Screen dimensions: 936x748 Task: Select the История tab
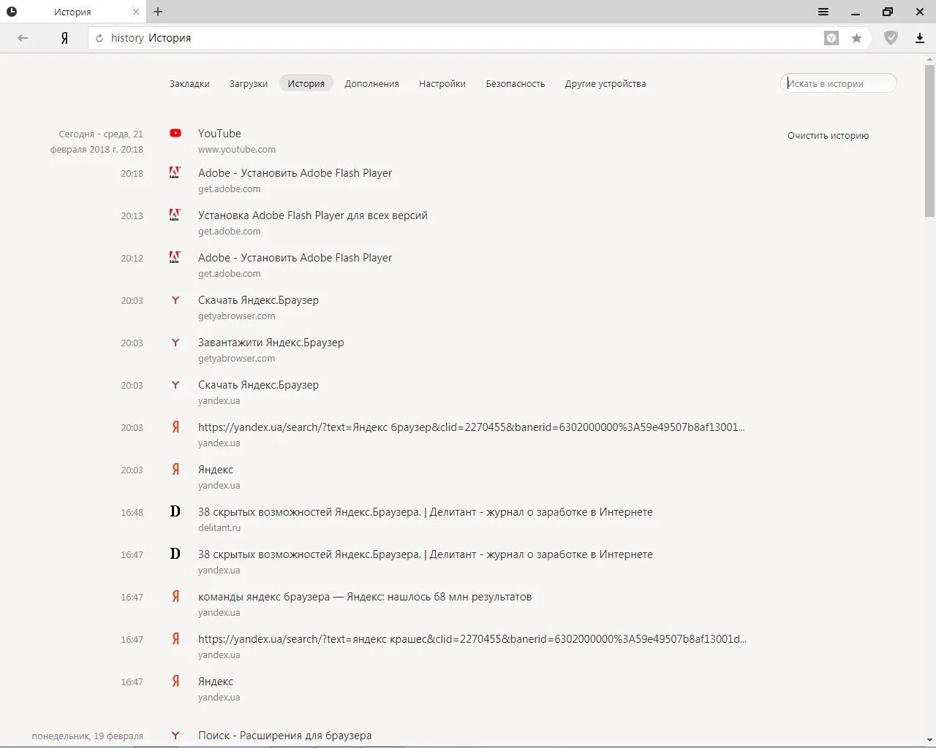(x=306, y=83)
